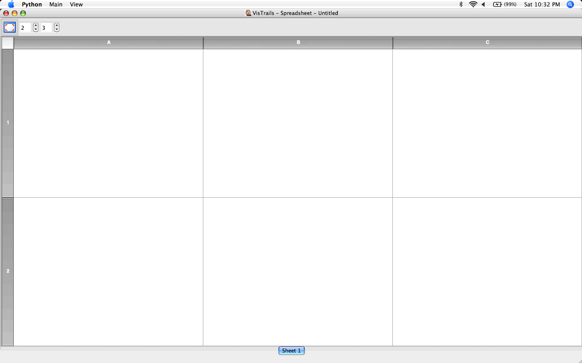The width and height of the screenshot is (582, 363).
Task: Select row 2 header
Action: pyautogui.click(x=8, y=271)
